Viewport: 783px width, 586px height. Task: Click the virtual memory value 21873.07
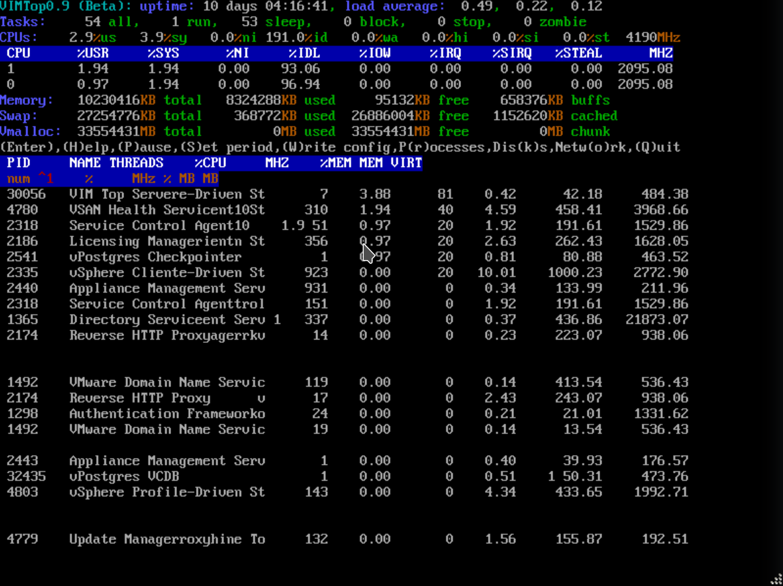(x=657, y=319)
